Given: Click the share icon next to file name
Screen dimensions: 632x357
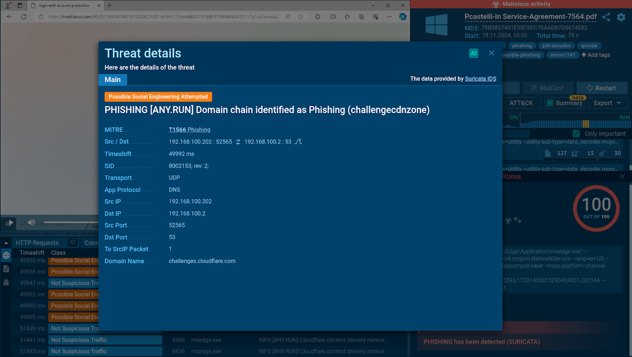Looking at the screenshot, I should tap(606, 17).
